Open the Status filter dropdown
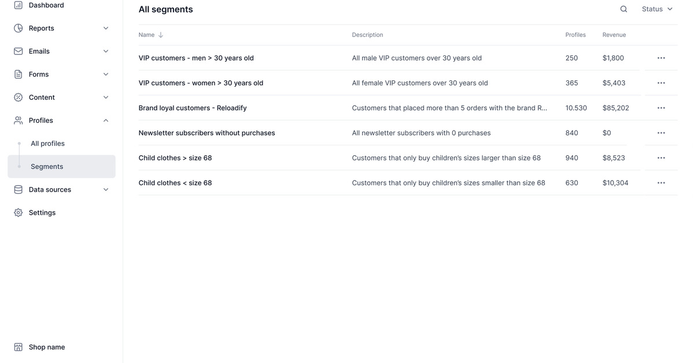Viewport: 694px width, 363px height. coord(657,9)
